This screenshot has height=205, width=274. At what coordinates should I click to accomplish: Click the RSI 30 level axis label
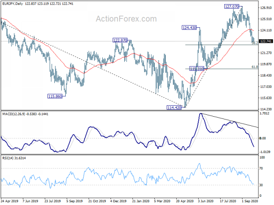[x=261, y=185]
